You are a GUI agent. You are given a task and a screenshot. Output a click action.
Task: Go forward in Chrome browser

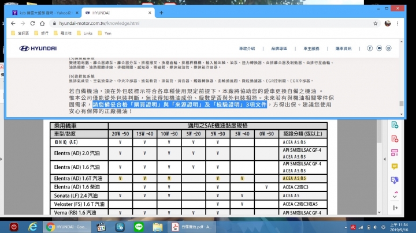pos(23,23)
